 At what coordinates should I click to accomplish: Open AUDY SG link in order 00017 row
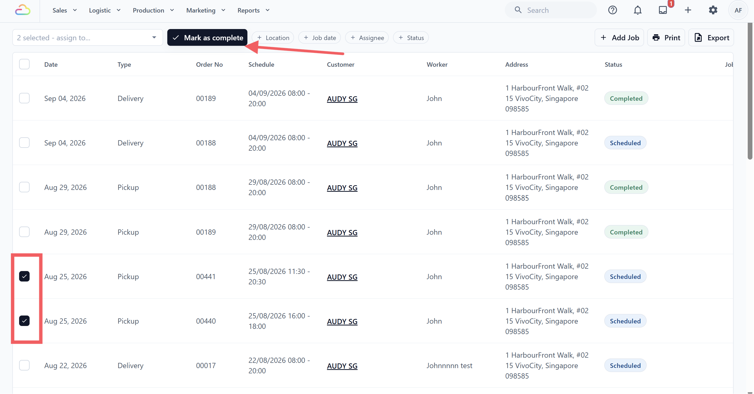coord(342,366)
